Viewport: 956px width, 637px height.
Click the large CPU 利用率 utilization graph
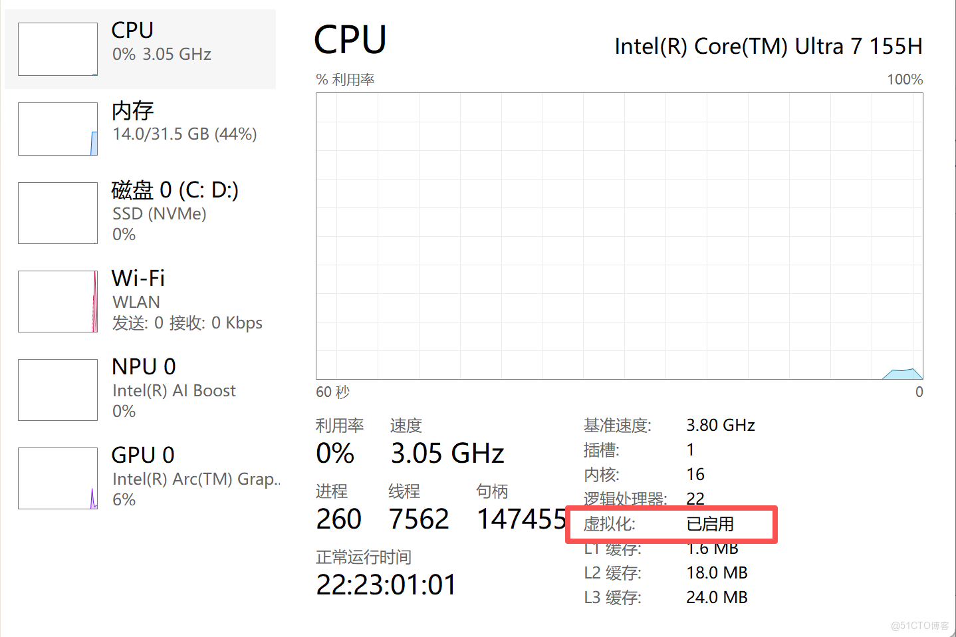[619, 236]
